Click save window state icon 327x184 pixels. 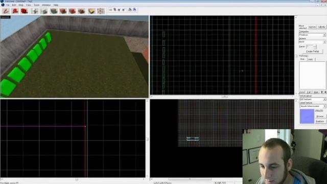coord(134,10)
